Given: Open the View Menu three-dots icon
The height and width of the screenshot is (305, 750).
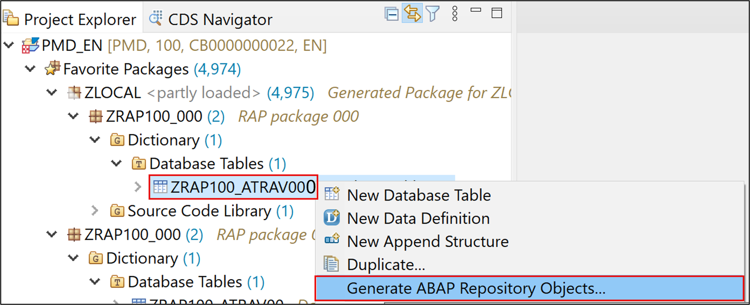Looking at the screenshot, I should [x=454, y=14].
